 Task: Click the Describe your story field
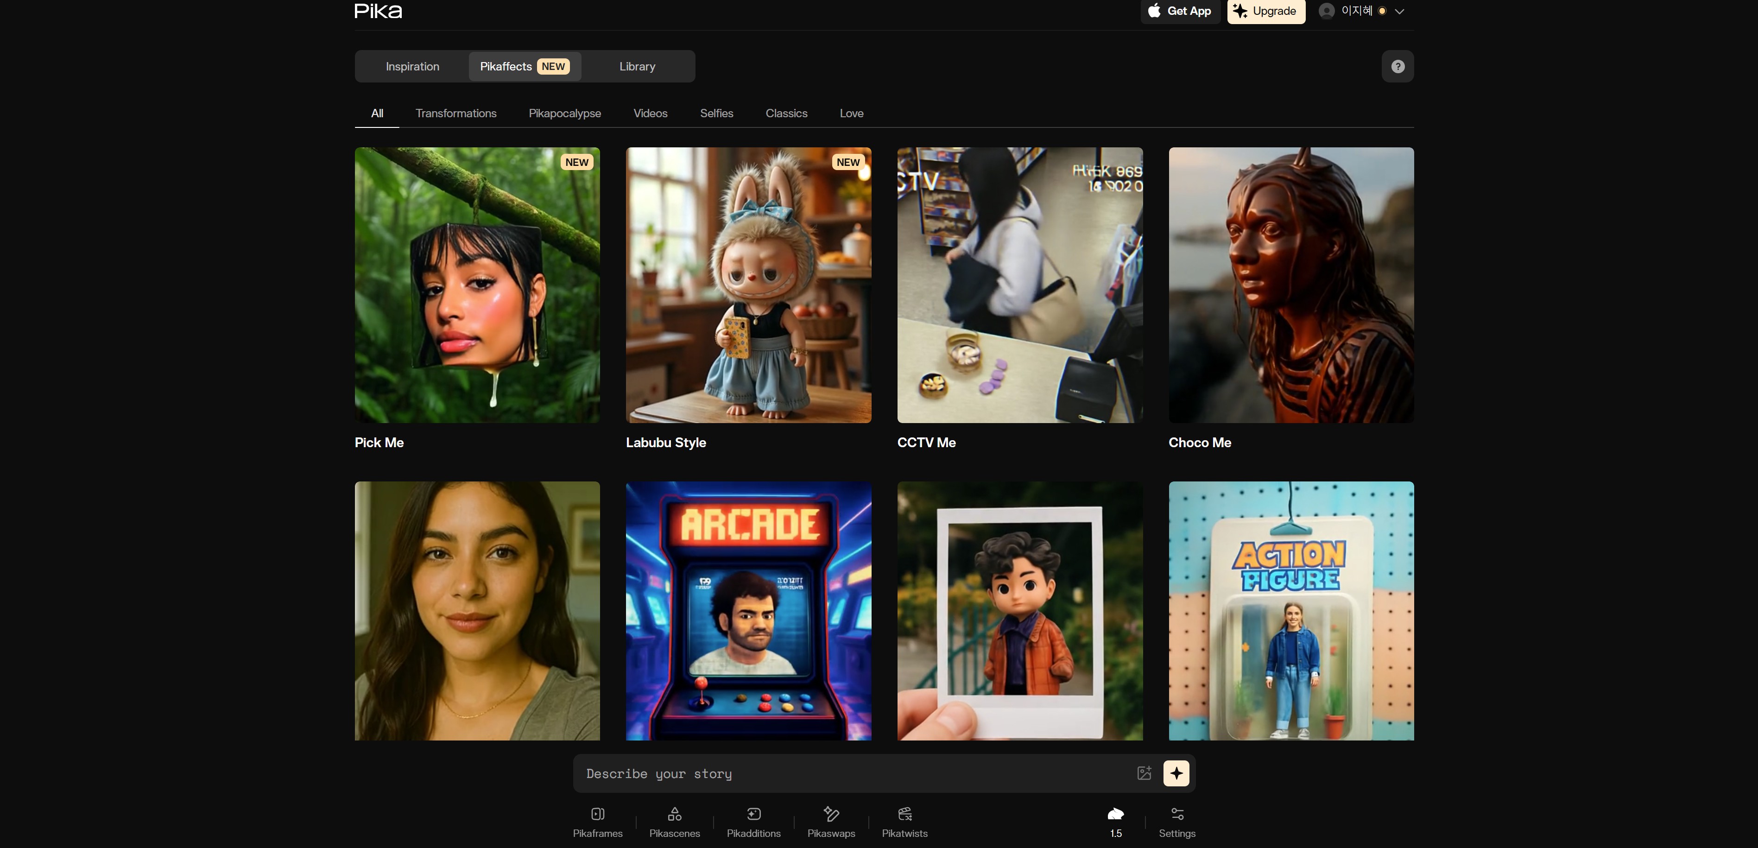[853, 773]
